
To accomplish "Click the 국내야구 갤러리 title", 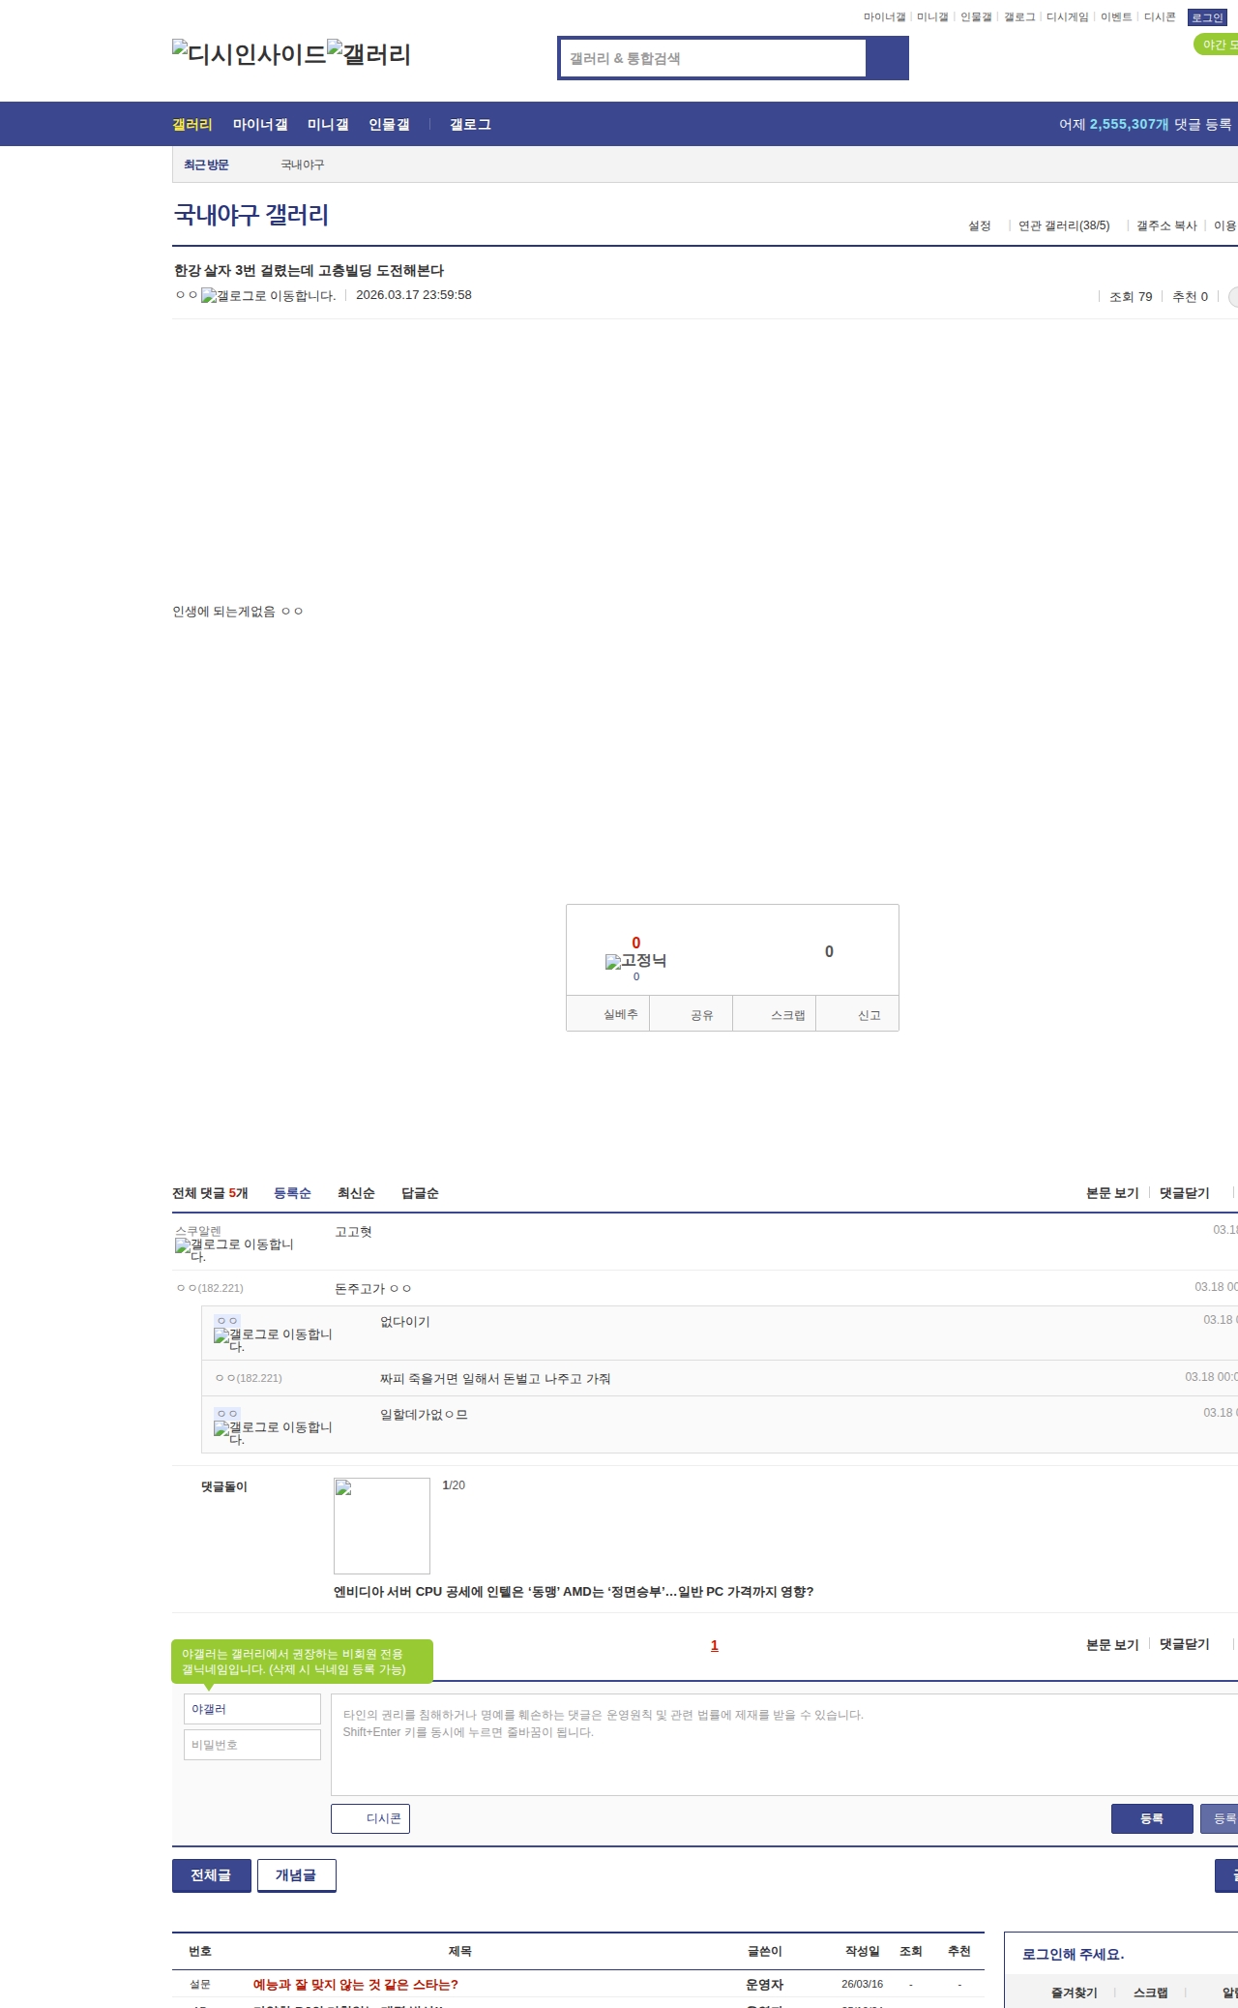I will pos(251,215).
